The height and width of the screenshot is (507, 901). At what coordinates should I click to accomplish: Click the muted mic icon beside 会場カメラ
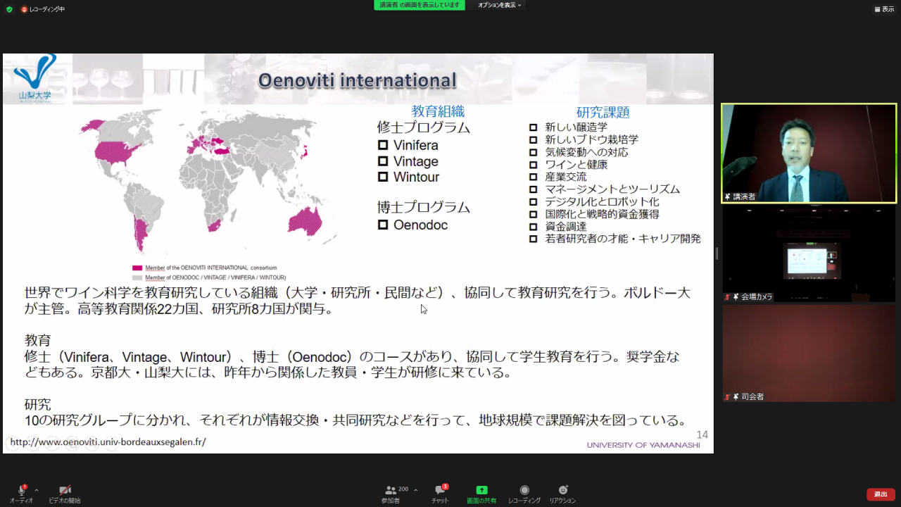pyautogui.click(x=728, y=297)
